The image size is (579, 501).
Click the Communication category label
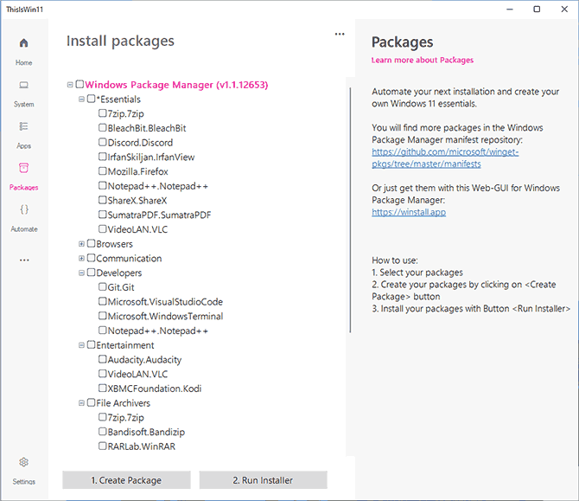click(129, 258)
